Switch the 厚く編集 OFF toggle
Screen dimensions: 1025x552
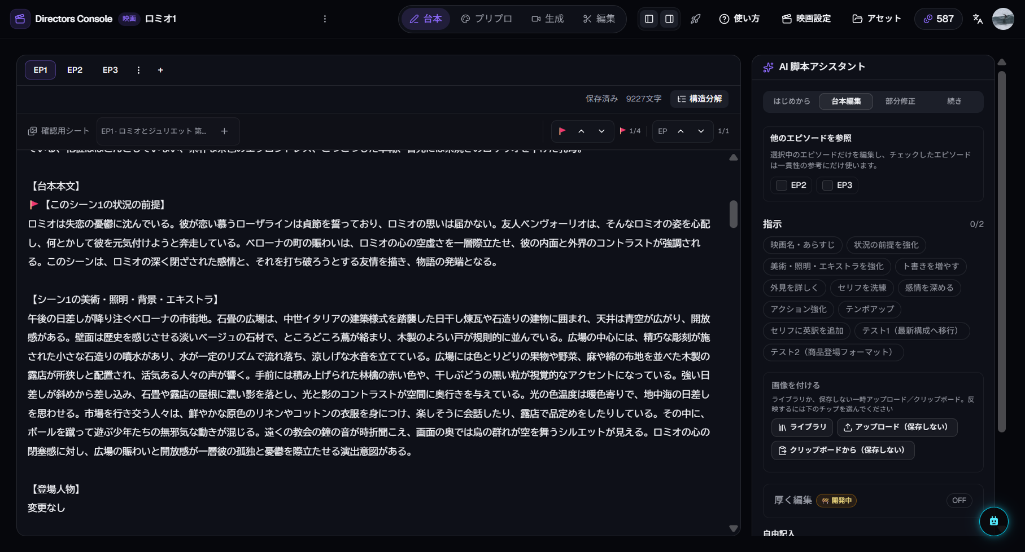pyautogui.click(x=959, y=500)
